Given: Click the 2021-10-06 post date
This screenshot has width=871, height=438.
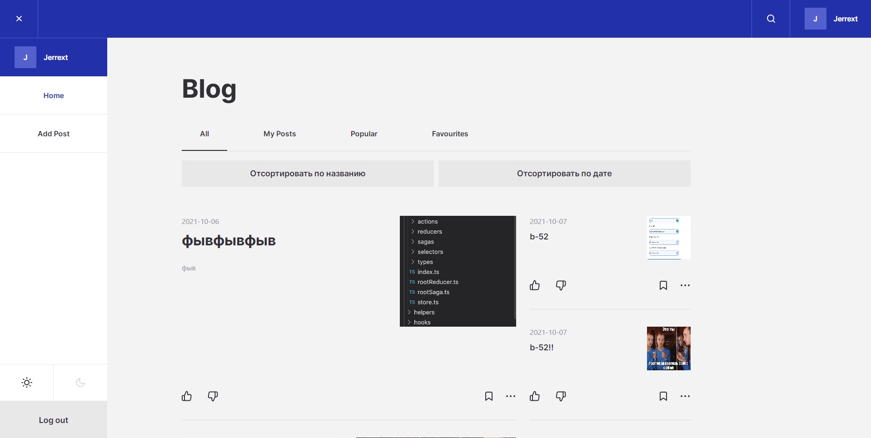Looking at the screenshot, I should pyautogui.click(x=200, y=222).
